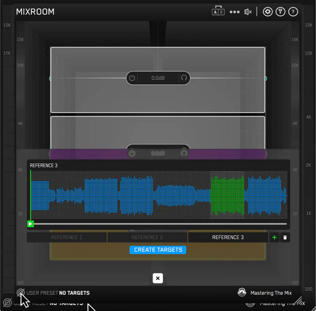Click the left edge handle of top band
The image size is (316, 311).
point(50,78)
